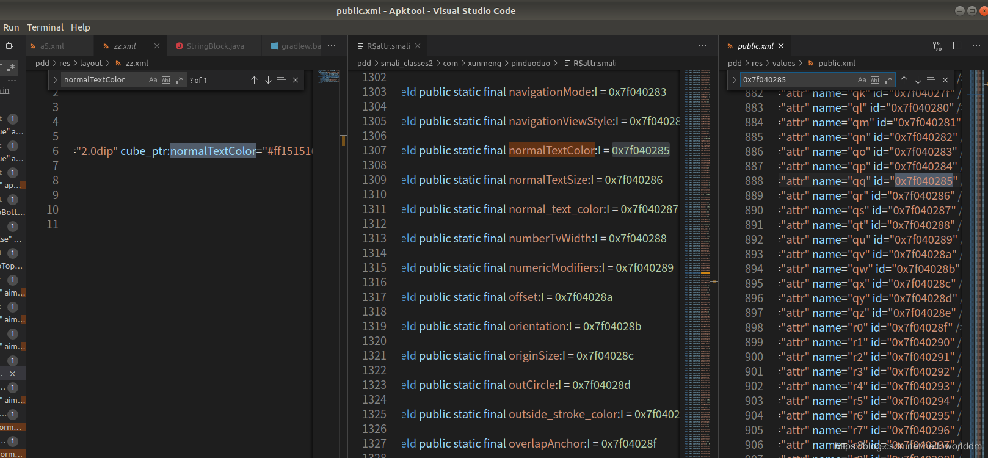This screenshot has height=458, width=988.
Task: Click the xunmeng breadcrumb
Action: click(x=484, y=63)
